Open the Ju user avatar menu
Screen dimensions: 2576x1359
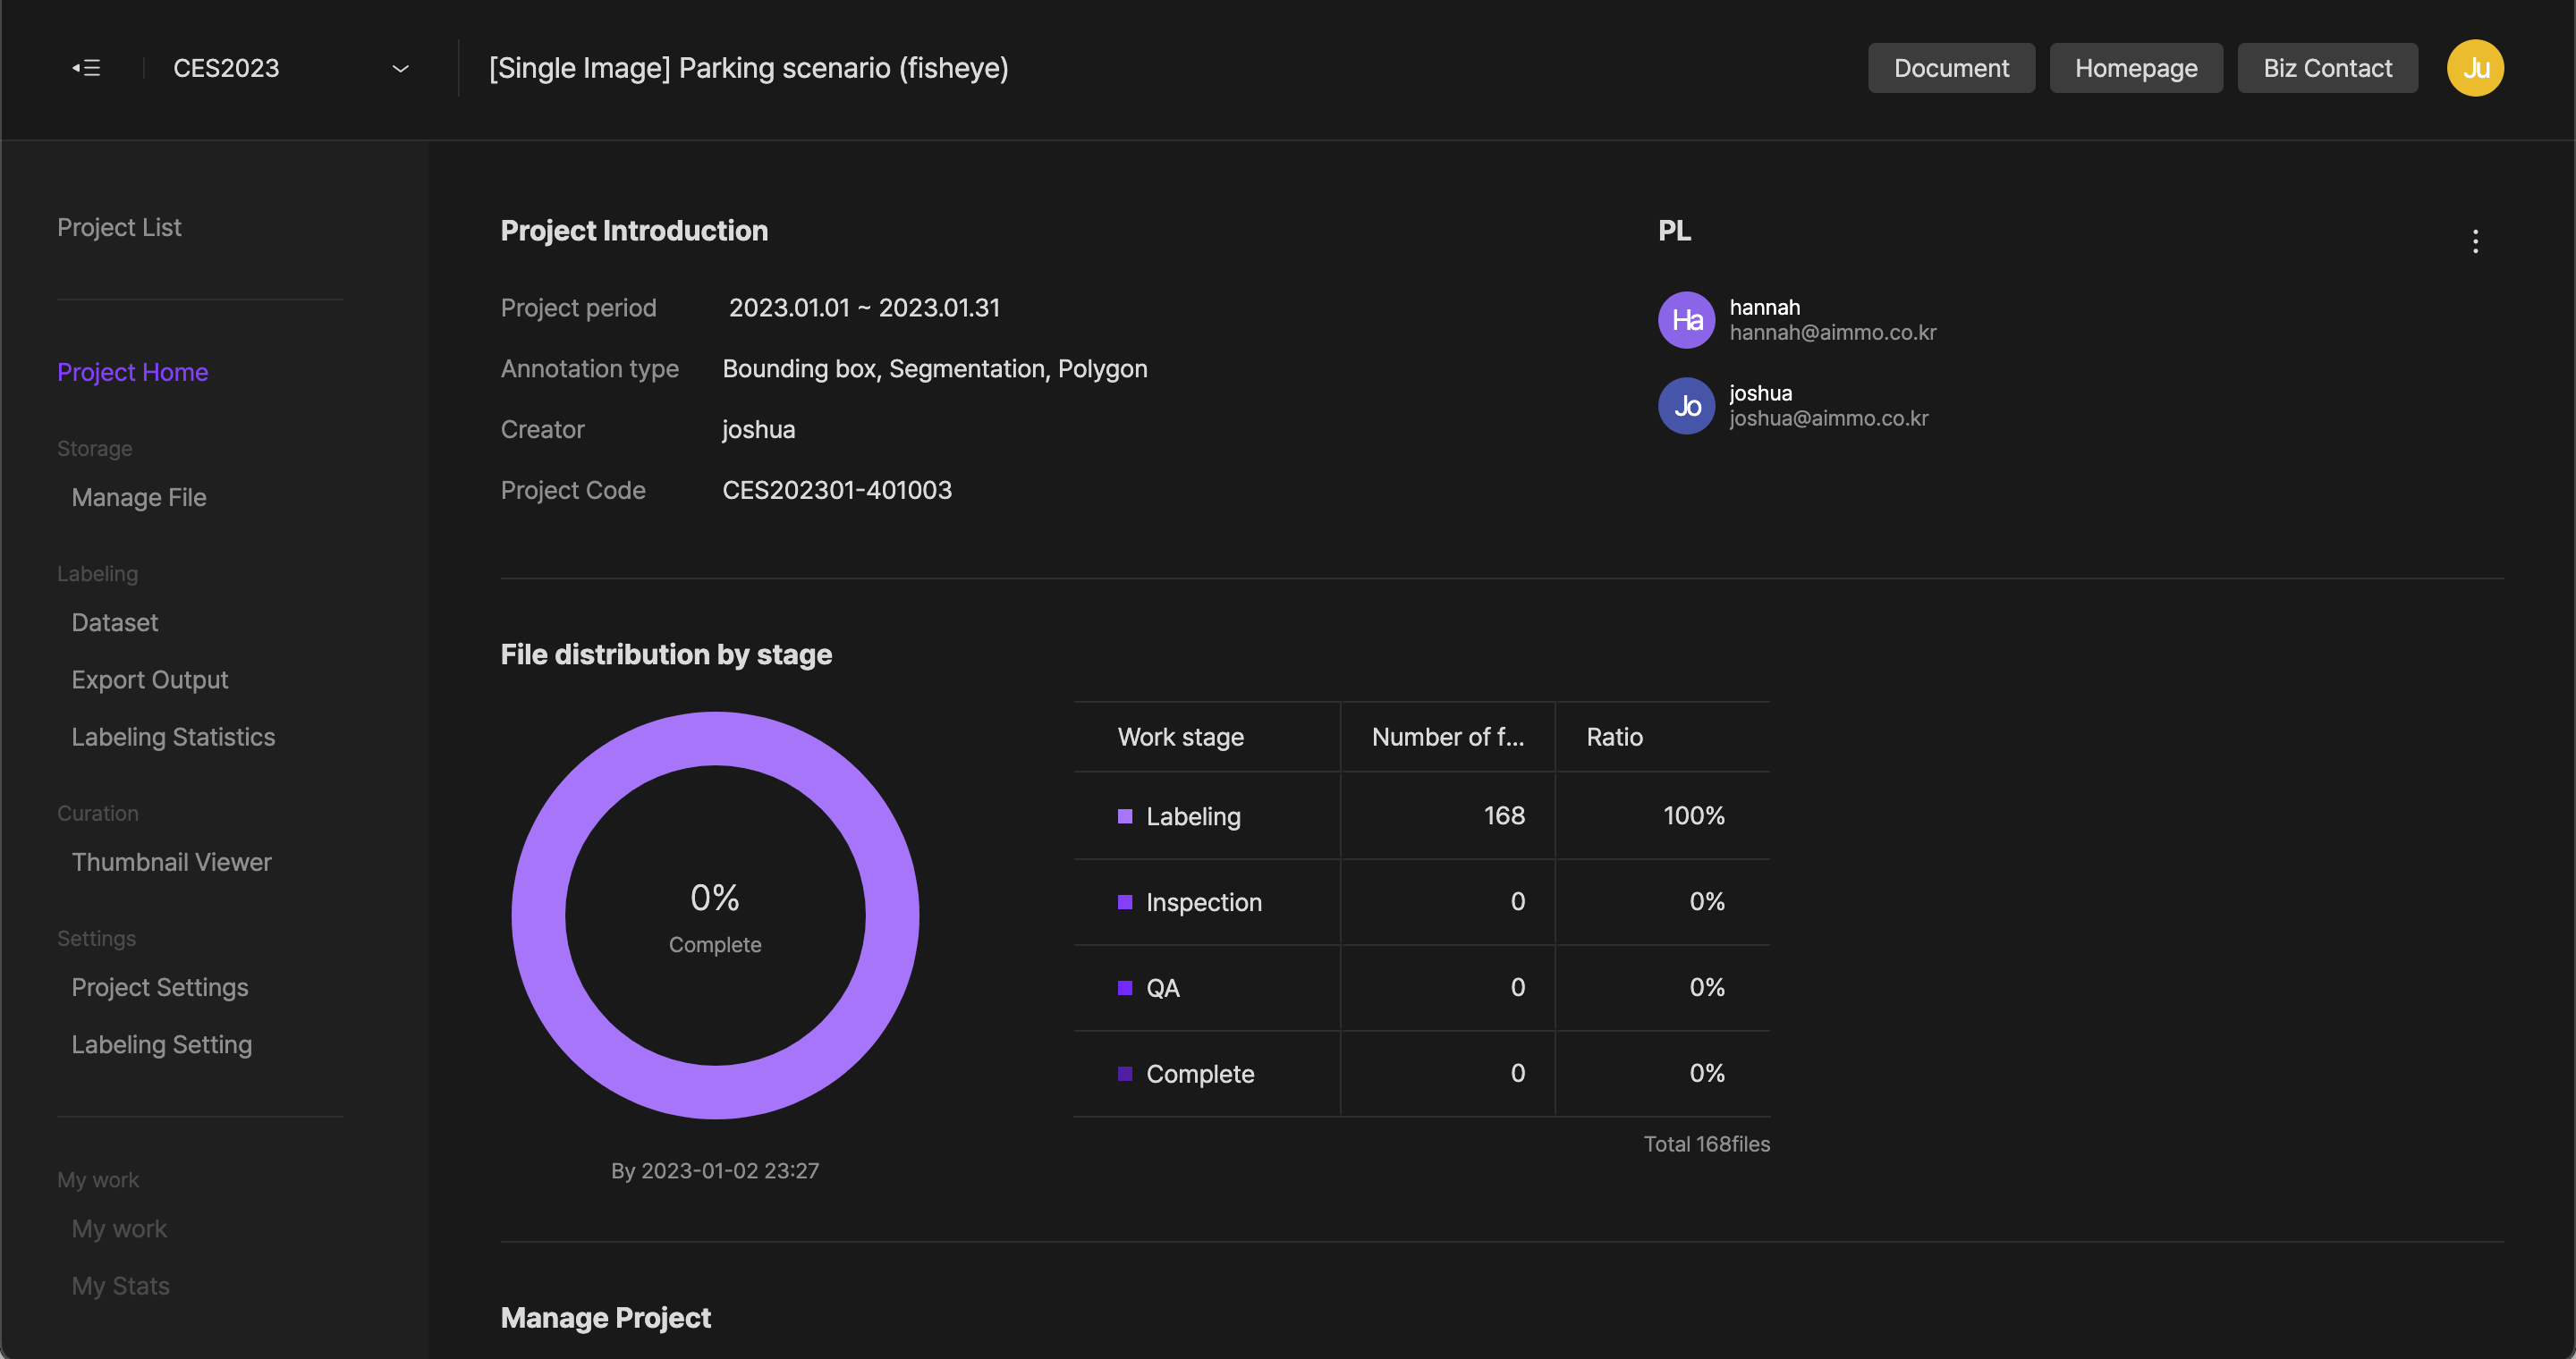click(2474, 68)
